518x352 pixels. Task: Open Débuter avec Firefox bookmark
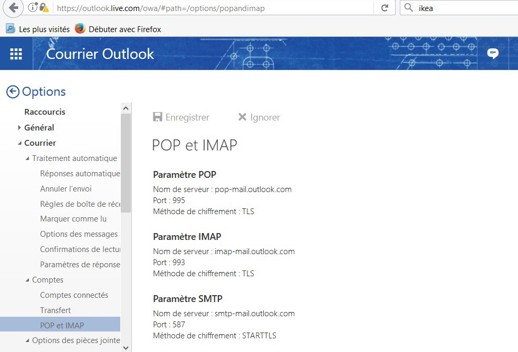[125, 29]
